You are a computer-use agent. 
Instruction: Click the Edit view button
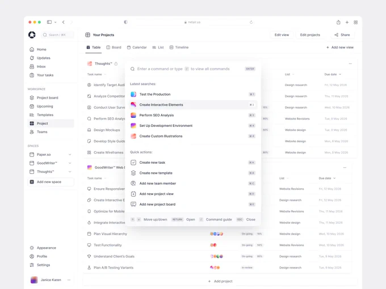pyautogui.click(x=282, y=35)
